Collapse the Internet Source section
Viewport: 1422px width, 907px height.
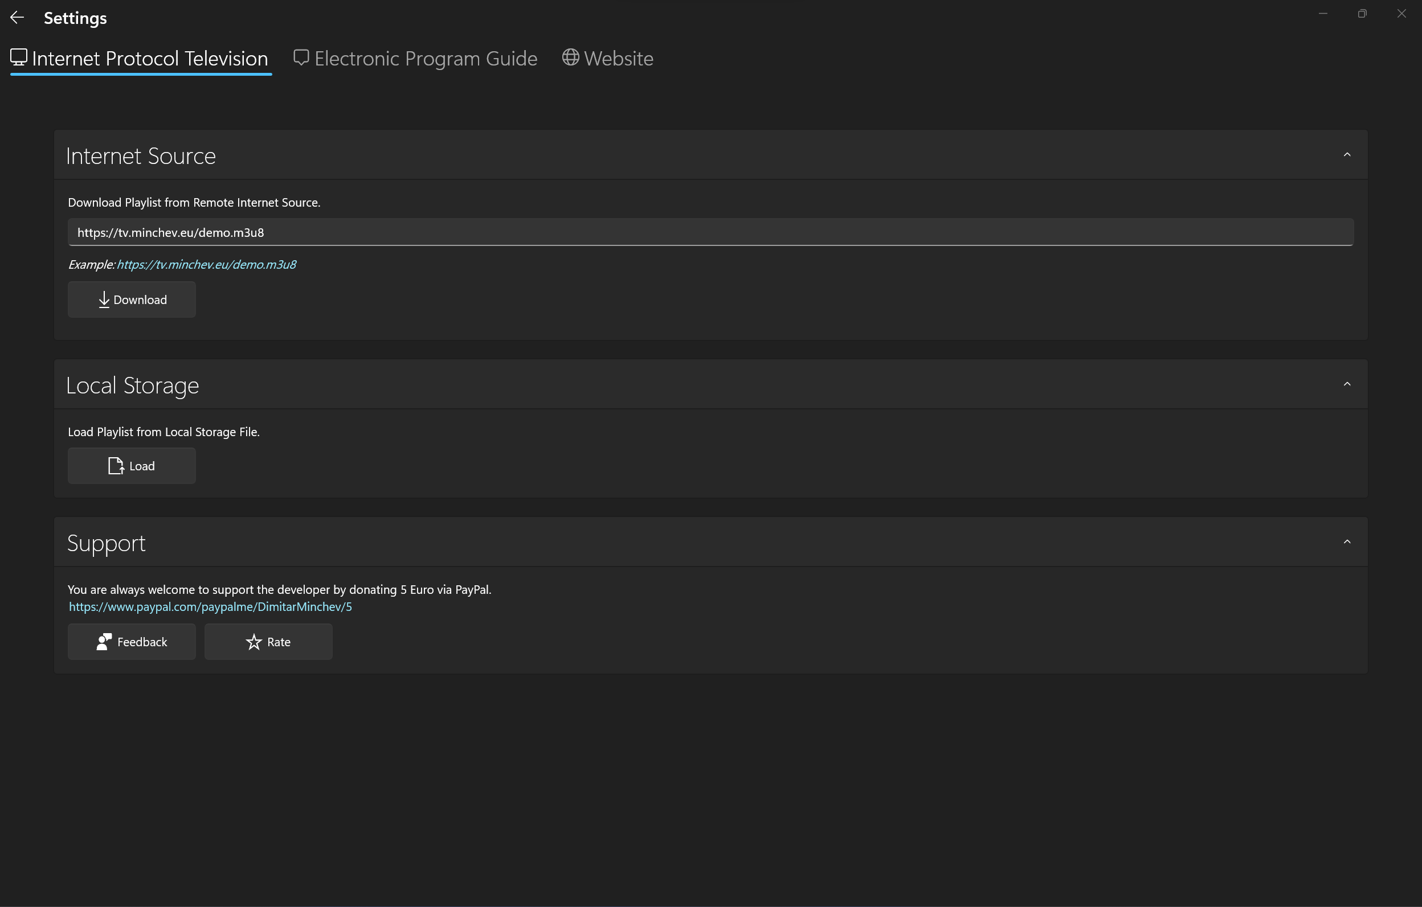(1347, 155)
